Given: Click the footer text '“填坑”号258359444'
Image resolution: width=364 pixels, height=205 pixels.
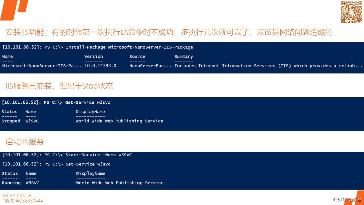Looking at the screenshot, I should click(23, 201).
